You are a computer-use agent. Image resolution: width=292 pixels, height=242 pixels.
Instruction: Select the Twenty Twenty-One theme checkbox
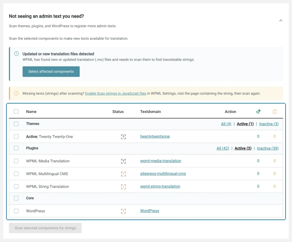(16, 137)
